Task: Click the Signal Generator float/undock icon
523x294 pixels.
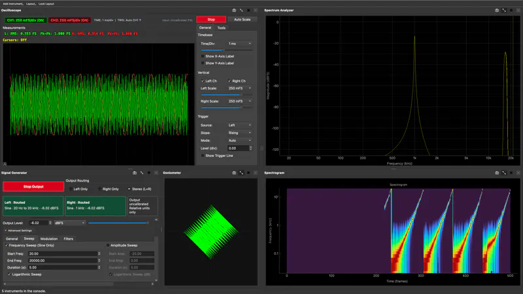Action: point(149,172)
